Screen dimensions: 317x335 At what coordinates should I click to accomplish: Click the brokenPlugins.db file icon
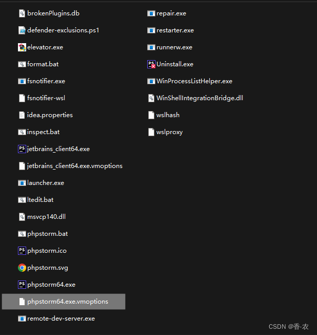(x=22, y=13)
